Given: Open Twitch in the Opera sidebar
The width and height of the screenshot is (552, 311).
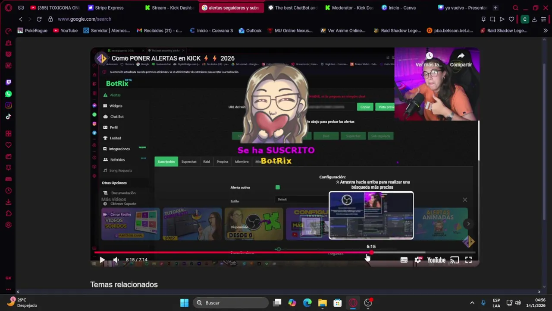Looking at the screenshot, I should [x=8, y=82].
